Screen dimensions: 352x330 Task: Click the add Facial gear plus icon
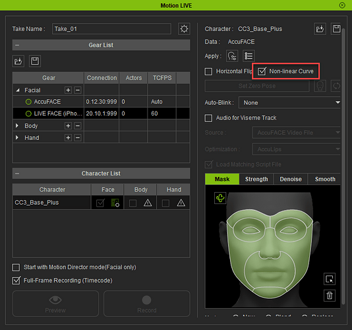click(68, 90)
